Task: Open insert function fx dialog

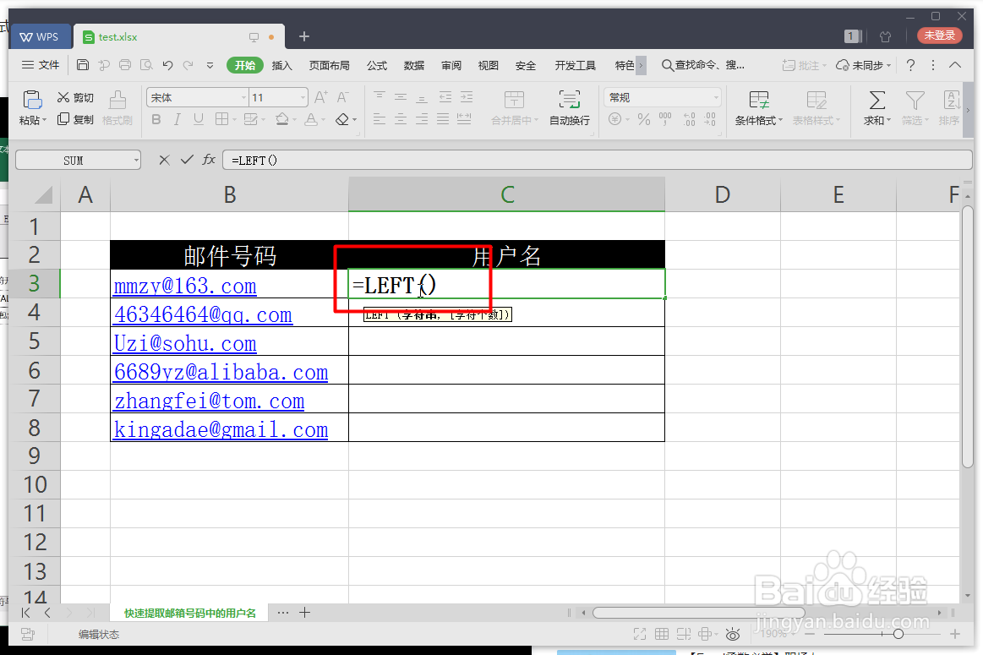Action: [x=209, y=160]
